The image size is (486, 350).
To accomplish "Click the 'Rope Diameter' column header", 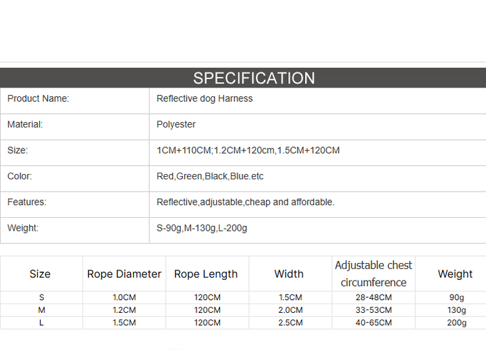I will pos(124,274).
